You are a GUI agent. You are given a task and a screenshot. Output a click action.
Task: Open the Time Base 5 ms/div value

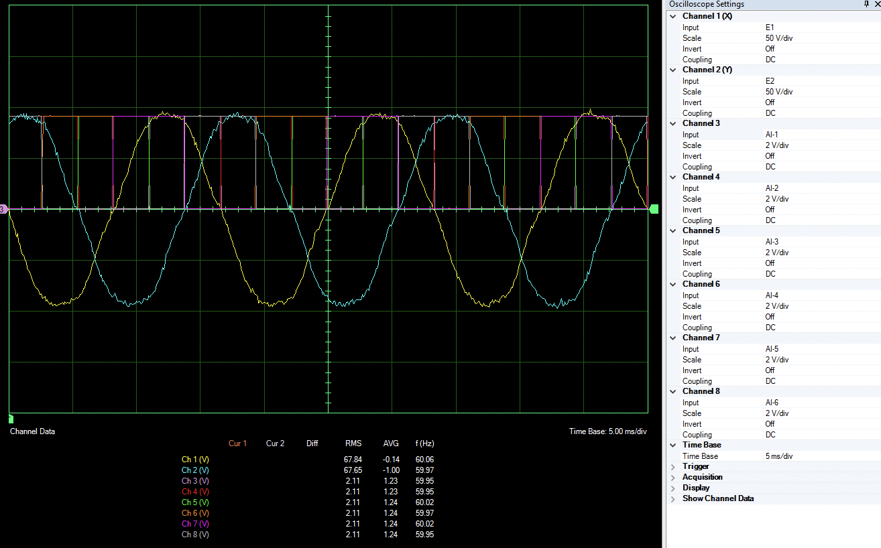(x=779, y=456)
